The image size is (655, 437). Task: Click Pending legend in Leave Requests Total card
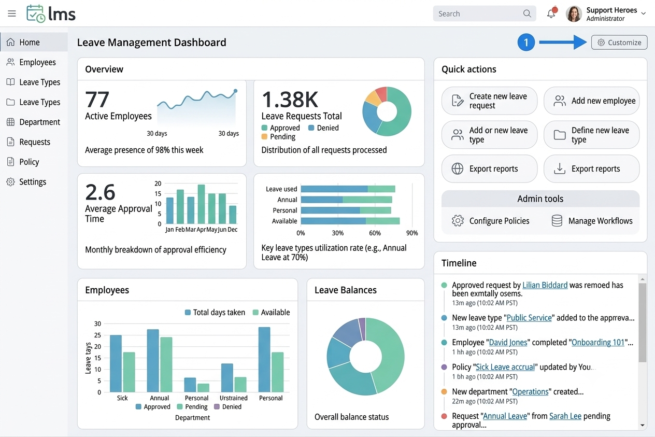pos(278,137)
